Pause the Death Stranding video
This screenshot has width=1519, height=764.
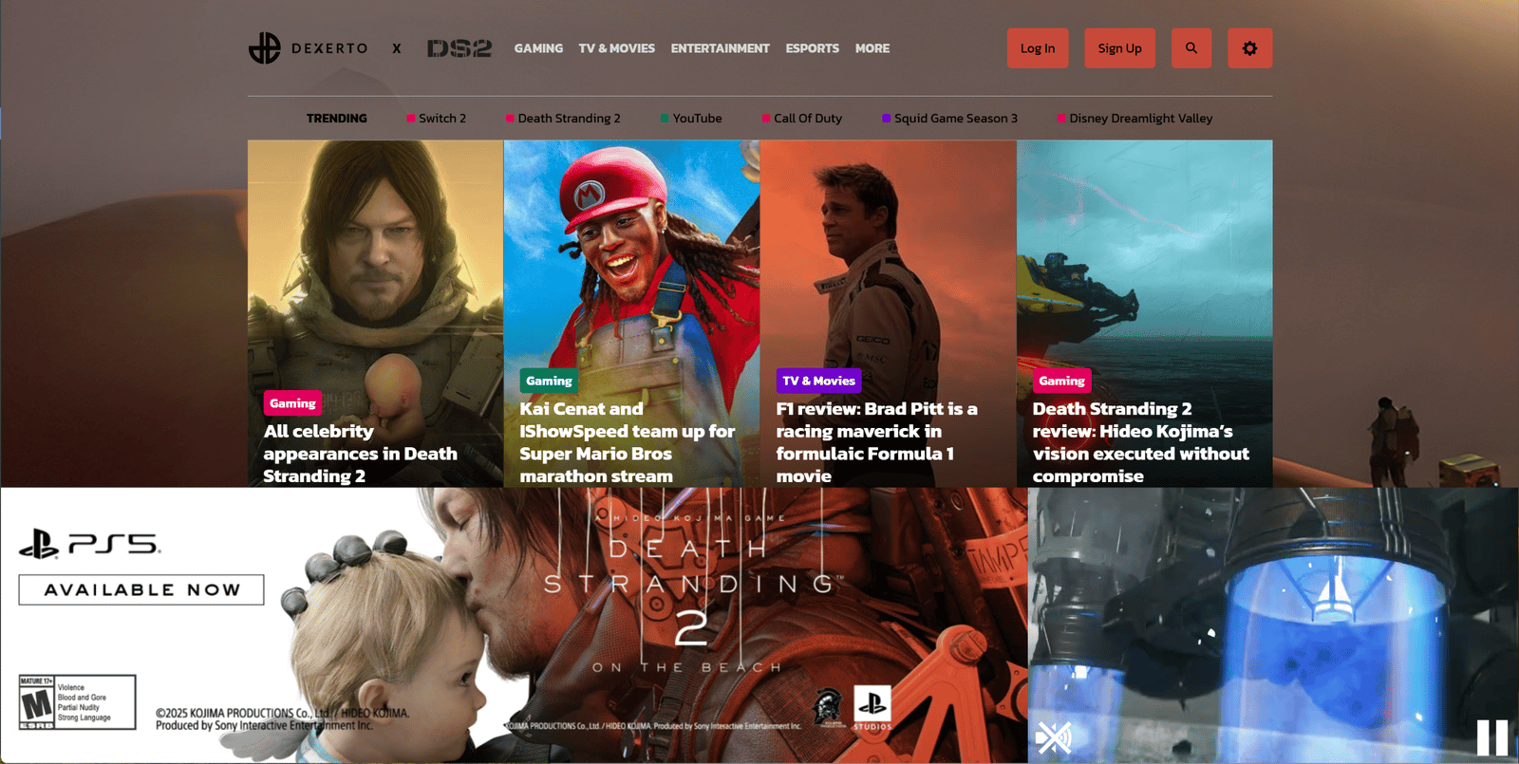coord(1492,737)
